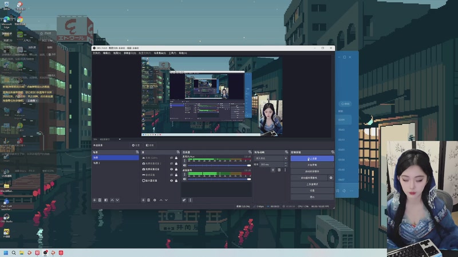Mute the Mic/Aux speaker icon
This screenshot has width=458, height=257.
pyautogui.click(x=184, y=165)
